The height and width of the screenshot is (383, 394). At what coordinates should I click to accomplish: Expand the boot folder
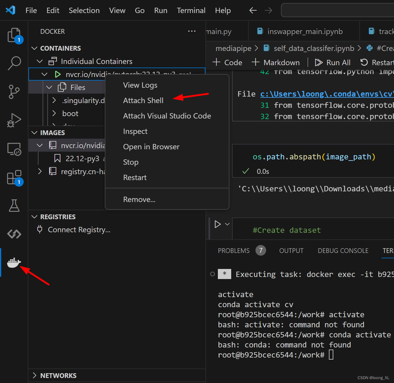pyautogui.click(x=54, y=113)
